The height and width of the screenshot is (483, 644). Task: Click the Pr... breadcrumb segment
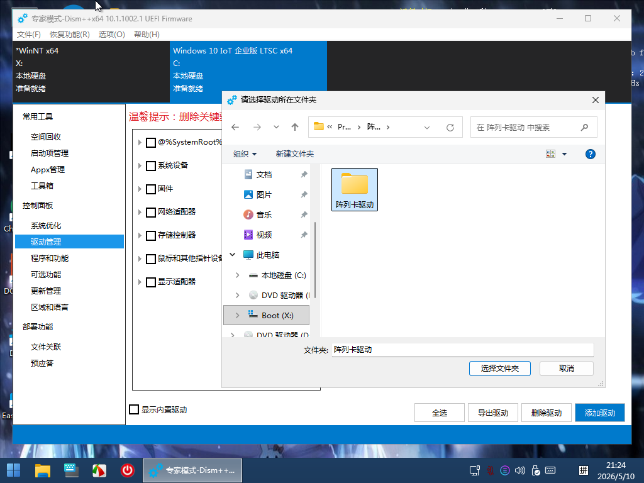pyautogui.click(x=344, y=127)
